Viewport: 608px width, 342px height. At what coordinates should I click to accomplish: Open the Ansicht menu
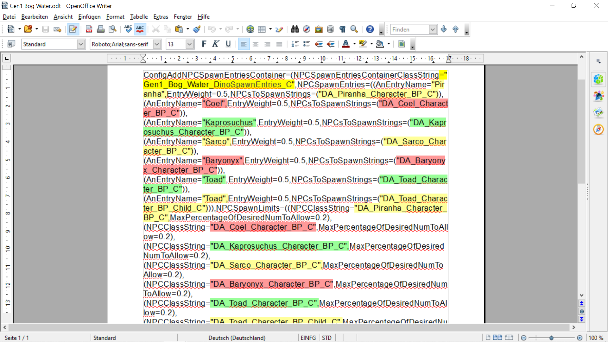coord(63,17)
